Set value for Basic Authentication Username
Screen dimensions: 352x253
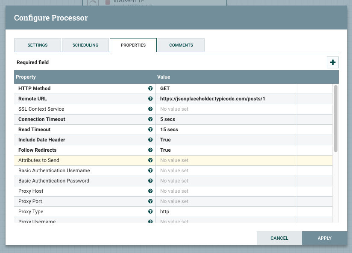[x=226, y=171]
